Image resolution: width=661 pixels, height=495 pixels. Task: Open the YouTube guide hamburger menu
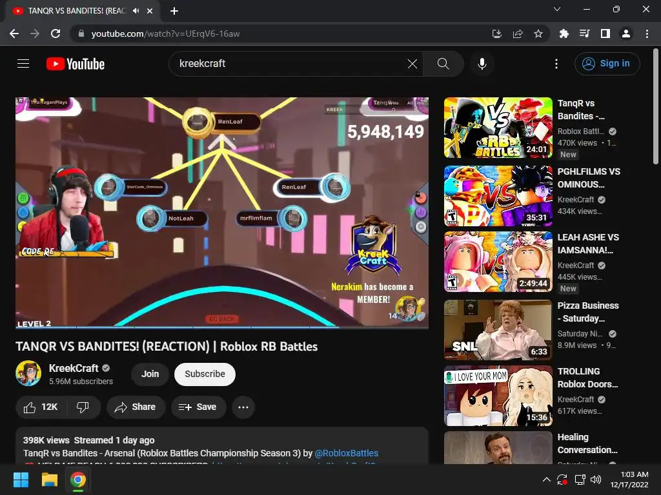[x=23, y=64]
